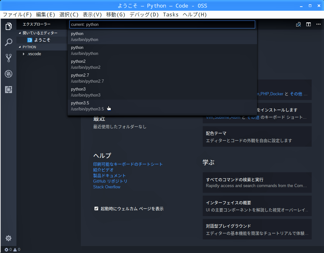Viewport: 324px width, 253px height.
Task: Open the Manage gear icon
Action: 9,238
